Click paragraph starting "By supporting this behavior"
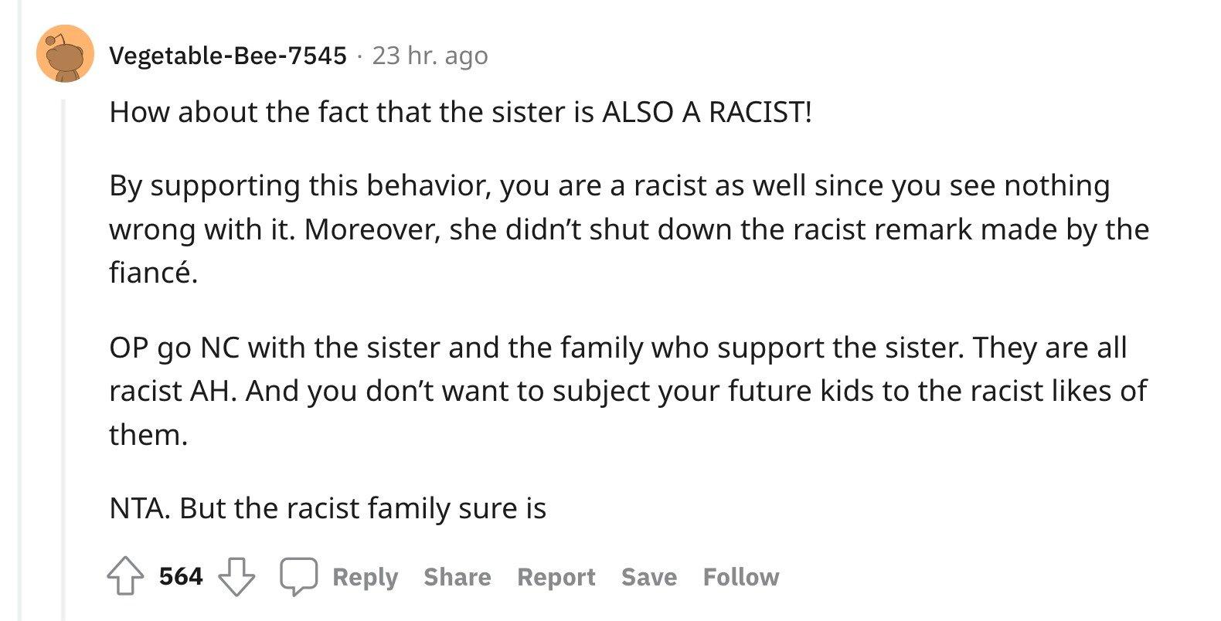This screenshot has width=1221, height=621. pos(629,229)
